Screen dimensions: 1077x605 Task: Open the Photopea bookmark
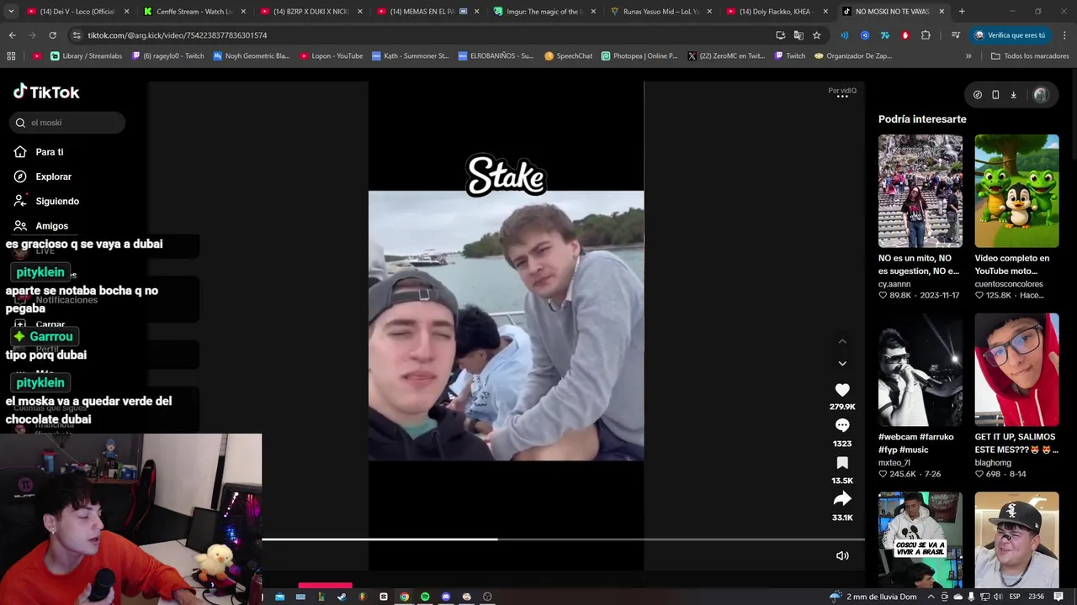point(639,56)
